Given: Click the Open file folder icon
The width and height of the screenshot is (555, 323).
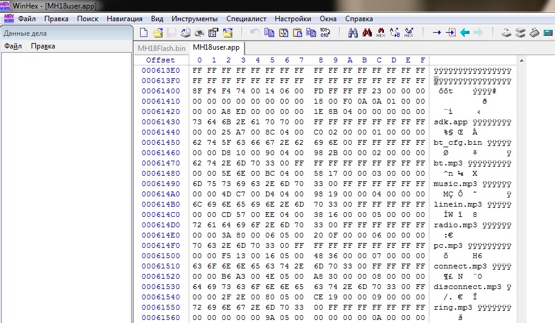Looking at the screenshot, I should pos(157,33).
